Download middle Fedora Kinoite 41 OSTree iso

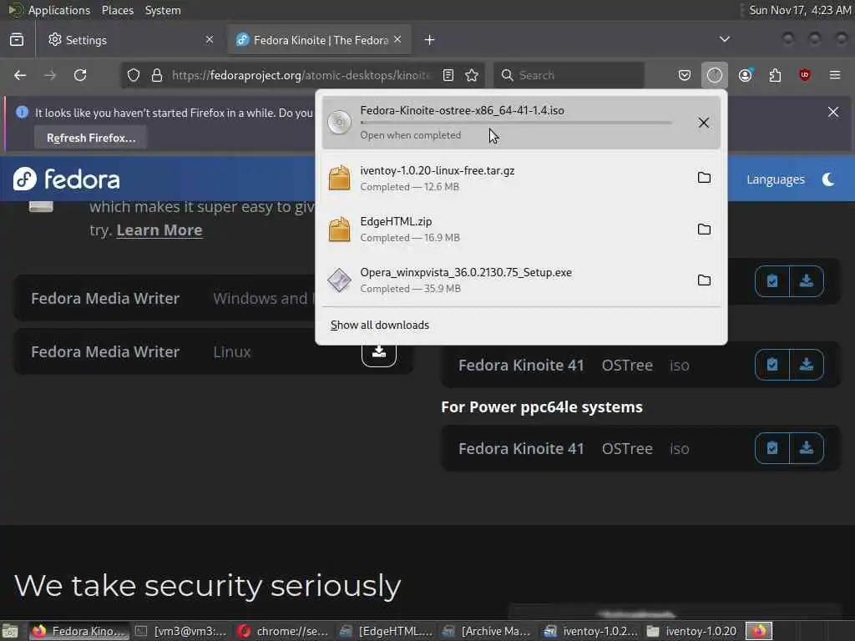[x=807, y=365]
